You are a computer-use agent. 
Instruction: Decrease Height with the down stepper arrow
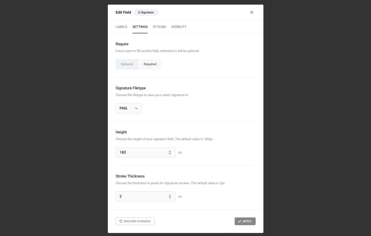170,153
